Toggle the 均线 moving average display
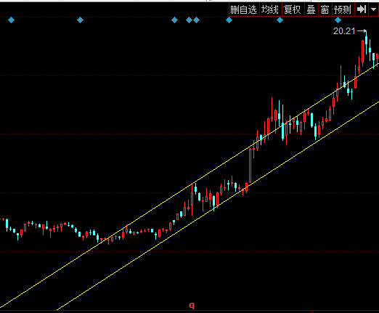The width and height of the screenshot is (379, 313). 270,9
